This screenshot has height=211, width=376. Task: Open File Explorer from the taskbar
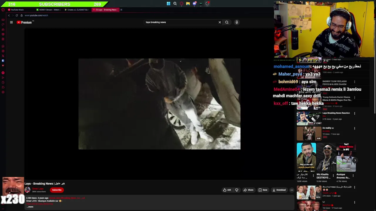[x=188, y=4]
